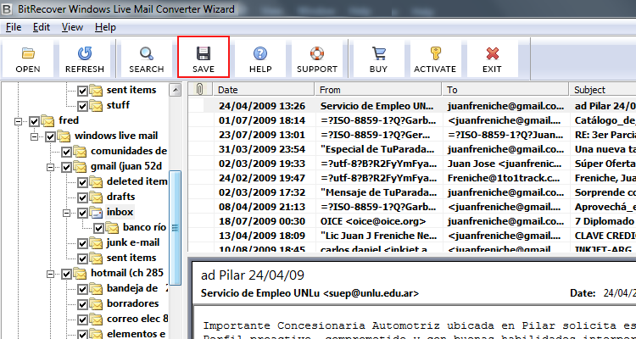Select 'junk e-mail' folder row

pyautogui.click(x=132, y=242)
